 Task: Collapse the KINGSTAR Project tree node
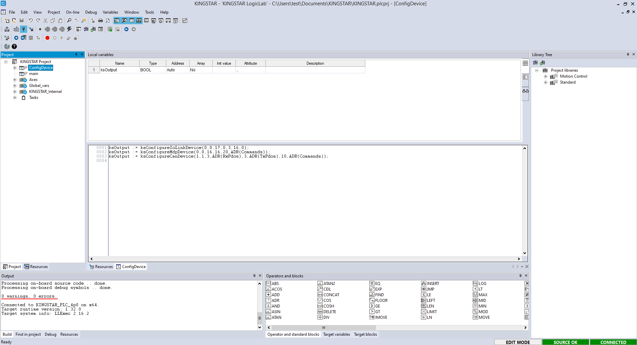pyautogui.click(x=6, y=62)
